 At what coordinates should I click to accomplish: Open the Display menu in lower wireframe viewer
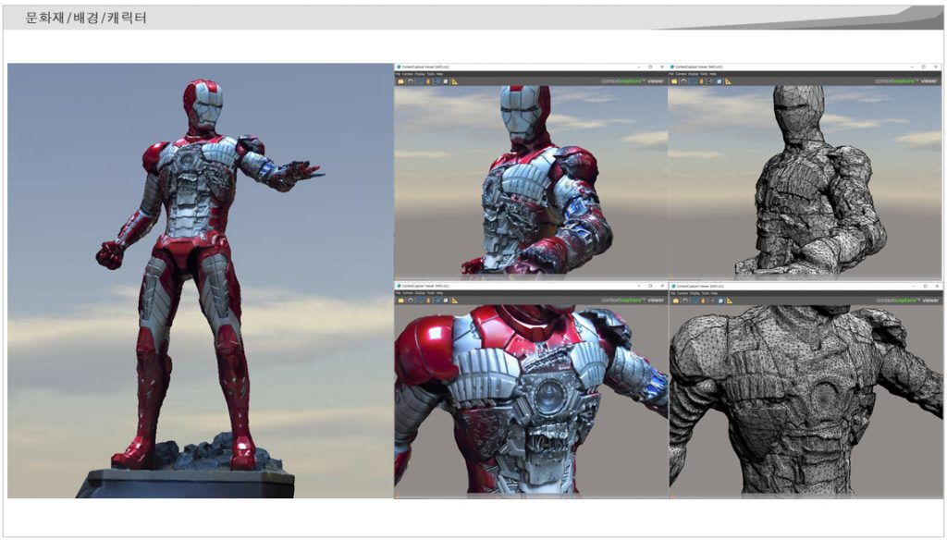click(x=694, y=293)
